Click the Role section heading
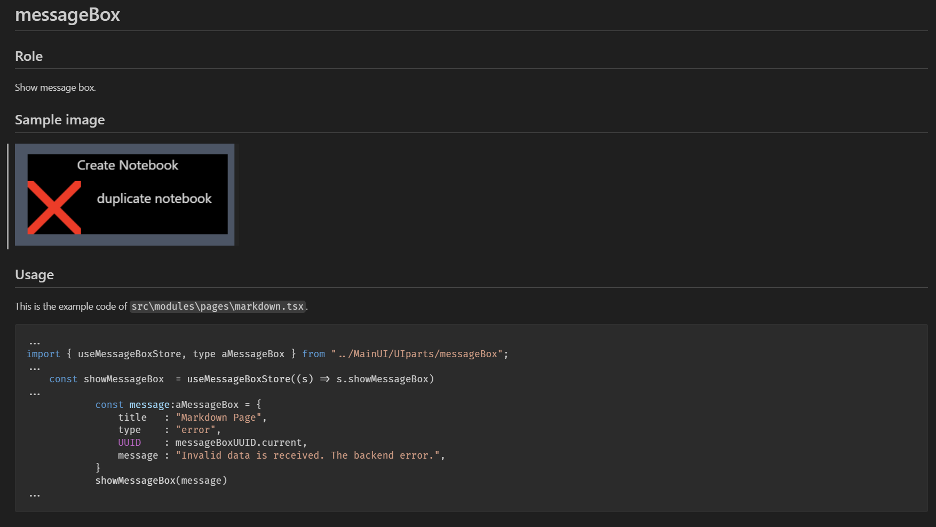The width and height of the screenshot is (936, 527). point(29,56)
